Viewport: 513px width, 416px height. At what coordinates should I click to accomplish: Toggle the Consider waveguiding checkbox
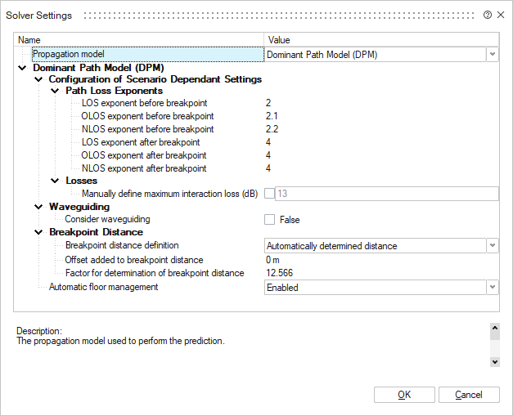click(x=269, y=220)
